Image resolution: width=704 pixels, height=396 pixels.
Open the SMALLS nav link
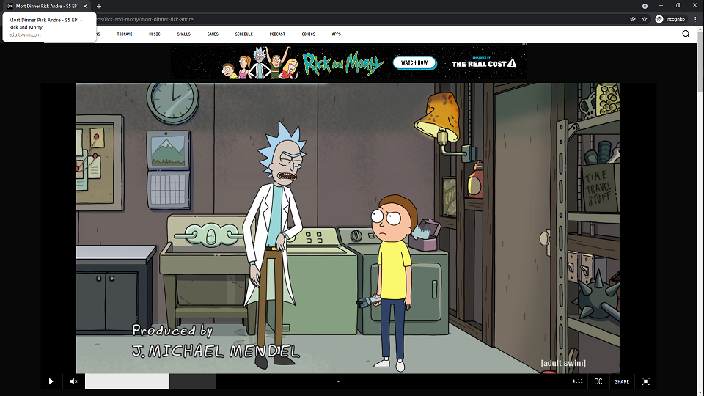coord(183,34)
